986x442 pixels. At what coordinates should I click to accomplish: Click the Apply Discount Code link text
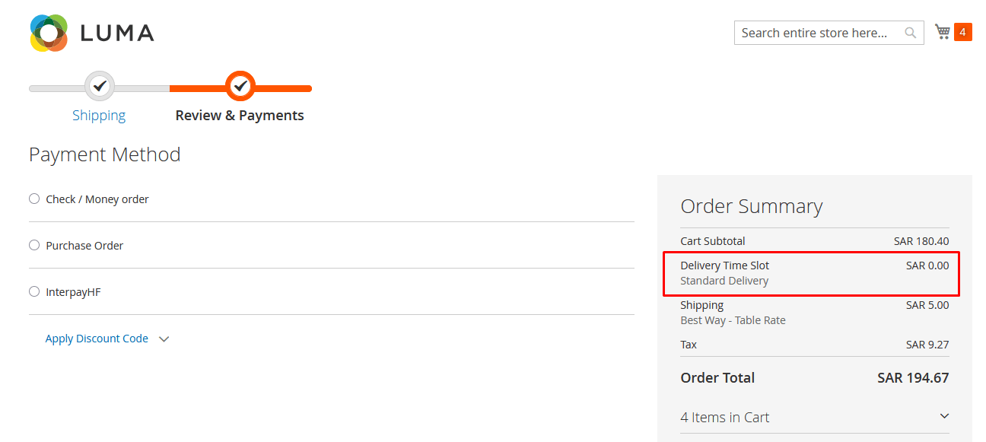point(97,339)
